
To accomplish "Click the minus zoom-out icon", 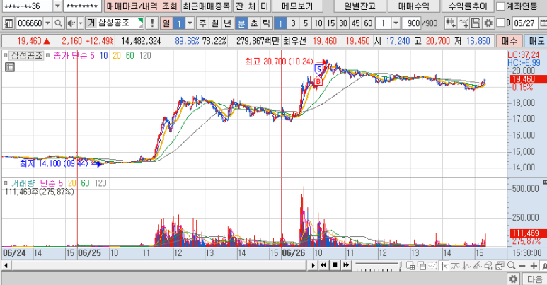I will click(x=522, y=266).
